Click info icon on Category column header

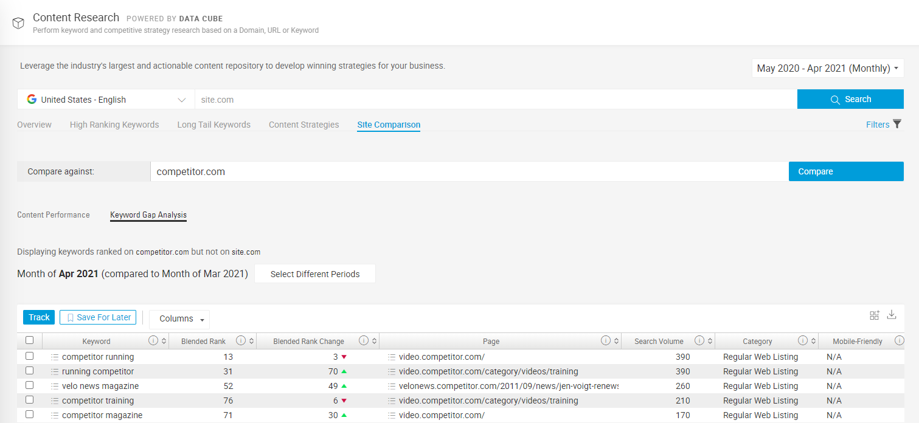click(x=803, y=341)
